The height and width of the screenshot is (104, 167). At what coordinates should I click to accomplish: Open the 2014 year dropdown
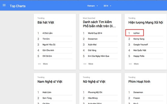[107, 6]
